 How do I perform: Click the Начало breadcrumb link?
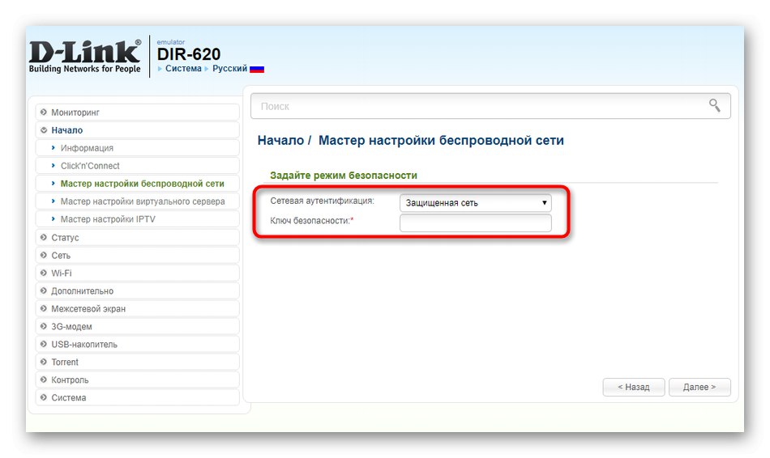coord(281,140)
